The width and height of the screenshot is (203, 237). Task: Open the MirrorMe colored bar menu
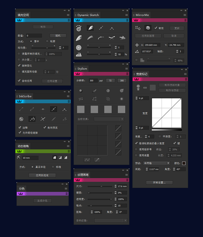click(185, 20)
